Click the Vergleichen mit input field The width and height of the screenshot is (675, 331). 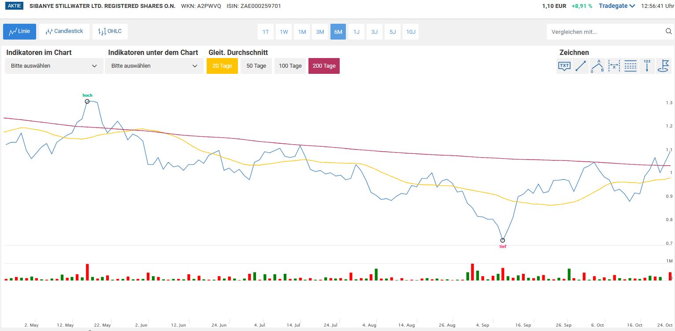point(605,32)
